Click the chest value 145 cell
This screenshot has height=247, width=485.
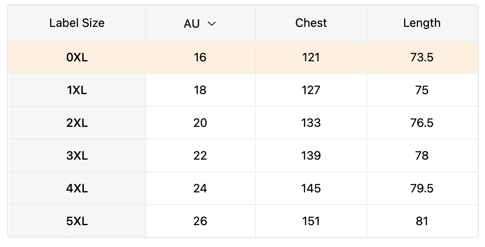point(311,189)
